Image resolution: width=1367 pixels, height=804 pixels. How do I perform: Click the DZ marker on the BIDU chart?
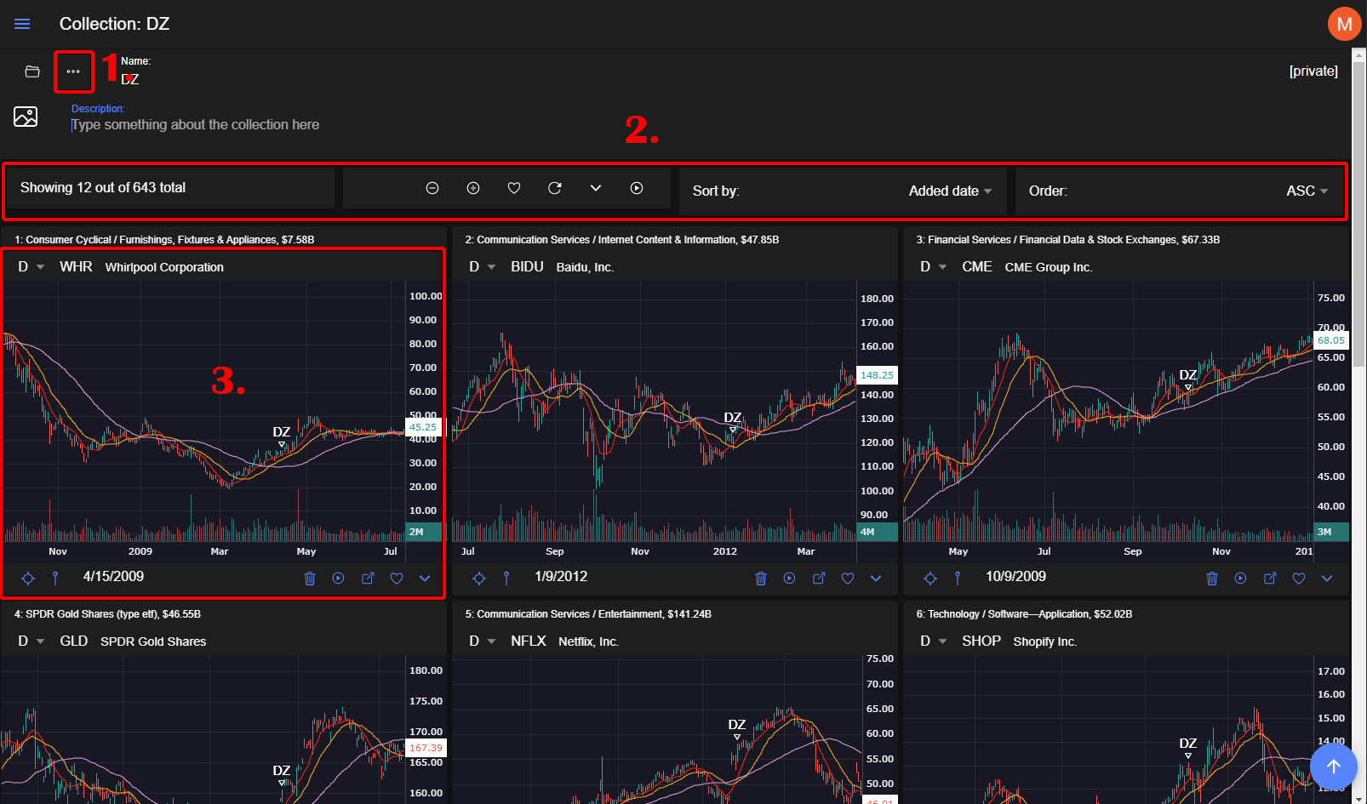(x=733, y=421)
